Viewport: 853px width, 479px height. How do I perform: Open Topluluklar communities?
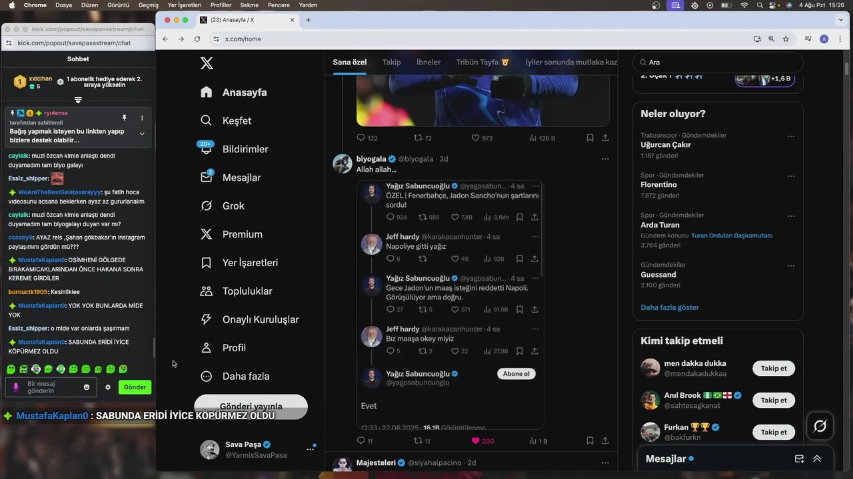point(236,291)
